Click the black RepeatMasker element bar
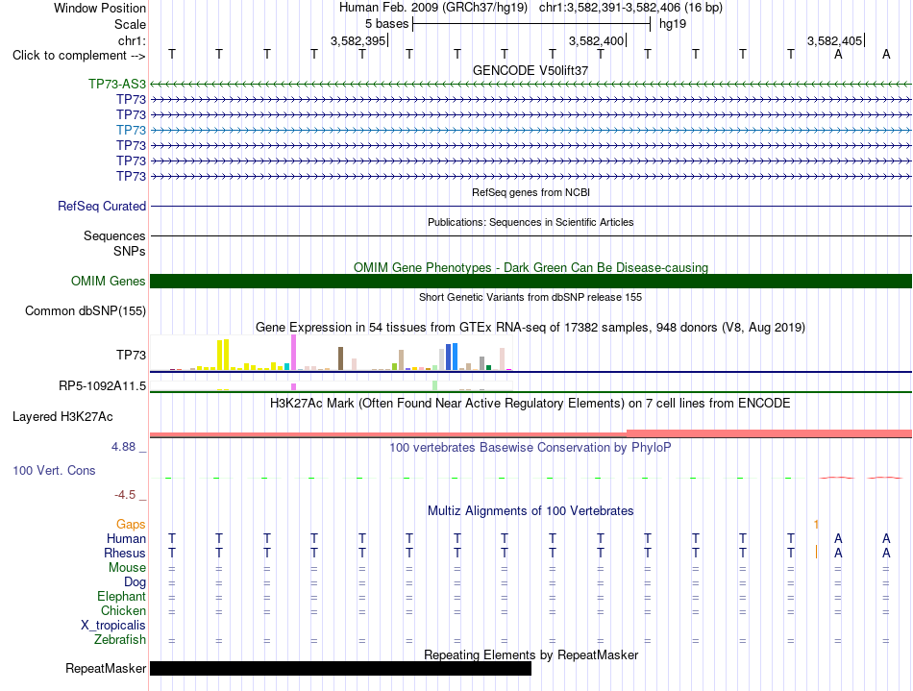The width and height of the screenshot is (913, 691). [340, 668]
